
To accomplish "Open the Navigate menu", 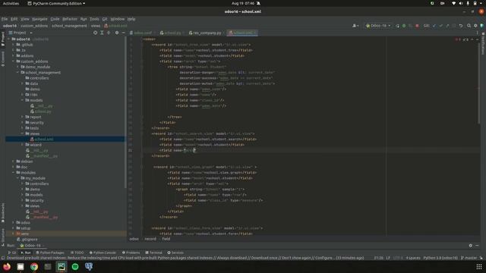I will point(39,19).
